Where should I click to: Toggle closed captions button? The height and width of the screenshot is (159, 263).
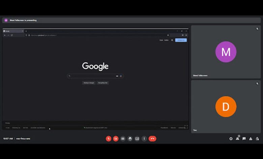point(123,138)
